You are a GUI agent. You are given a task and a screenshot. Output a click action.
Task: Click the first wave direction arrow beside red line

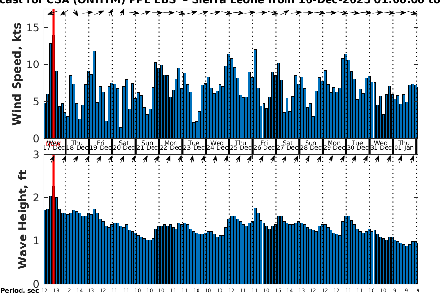[x=52, y=159]
